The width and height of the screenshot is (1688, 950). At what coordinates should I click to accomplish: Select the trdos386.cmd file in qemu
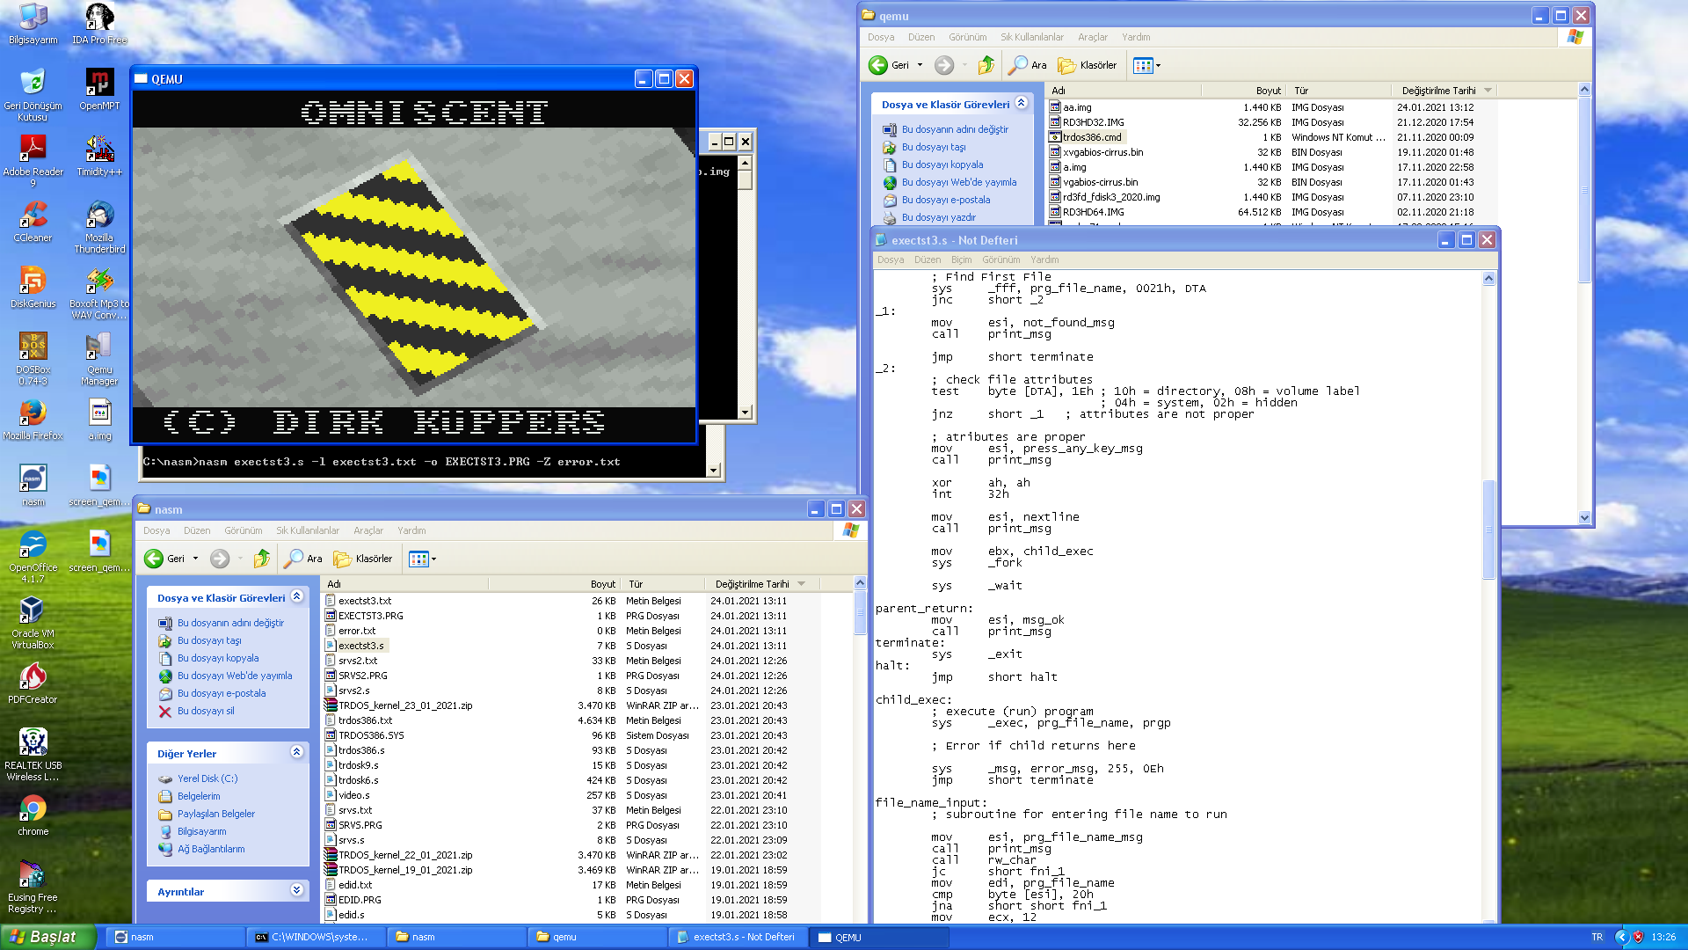1092,137
